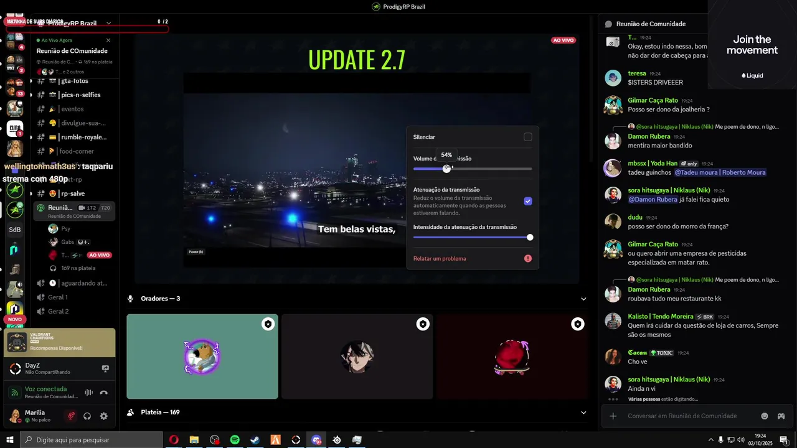Open teresa's profile from chat
The image size is (797, 448).
pos(637,73)
